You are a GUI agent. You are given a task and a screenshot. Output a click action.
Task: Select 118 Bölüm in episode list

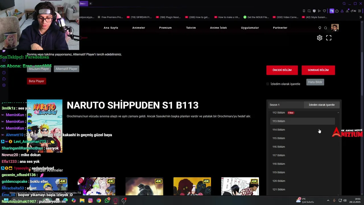[x=302, y=164]
